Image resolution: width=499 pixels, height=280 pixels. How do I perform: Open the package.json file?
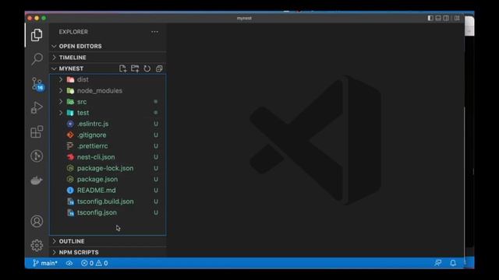[108, 180]
